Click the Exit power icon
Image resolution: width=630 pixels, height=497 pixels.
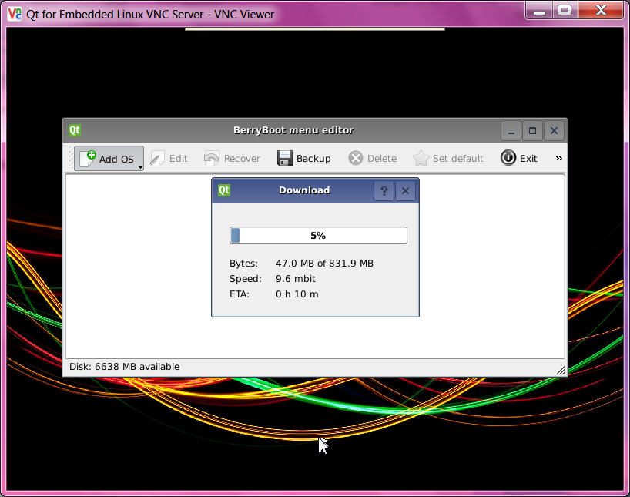tap(508, 158)
